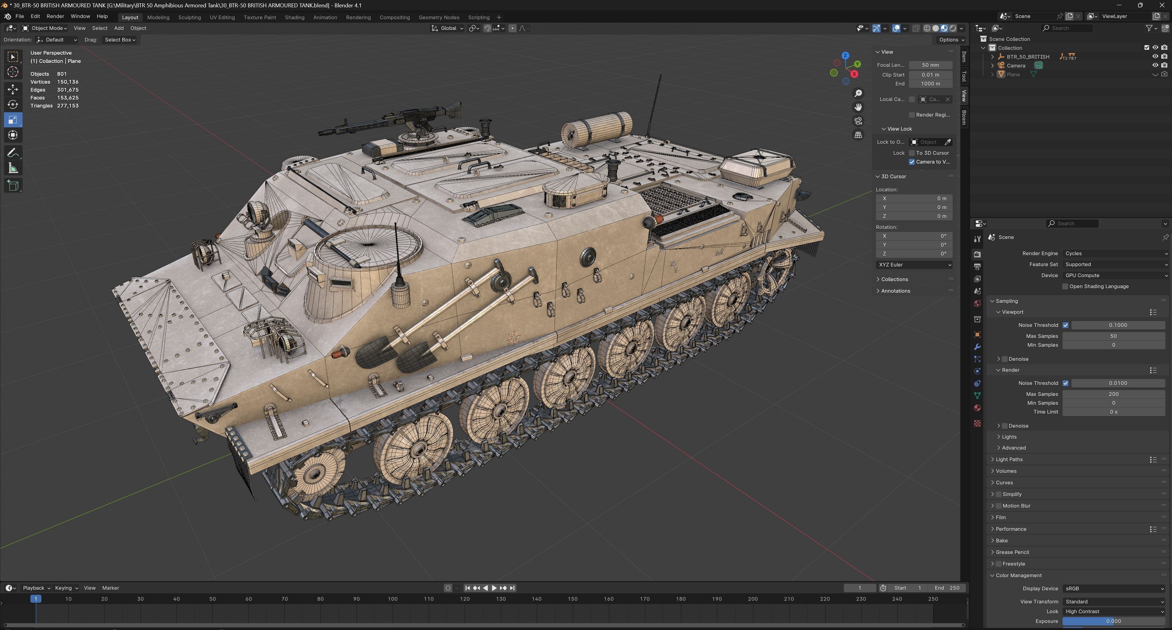Click the zoom magnifier viewport icon
The height and width of the screenshot is (630, 1172).
pos(858,93)
